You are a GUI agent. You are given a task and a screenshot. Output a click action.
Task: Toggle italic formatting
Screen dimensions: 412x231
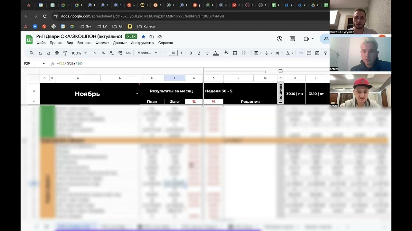199,53
